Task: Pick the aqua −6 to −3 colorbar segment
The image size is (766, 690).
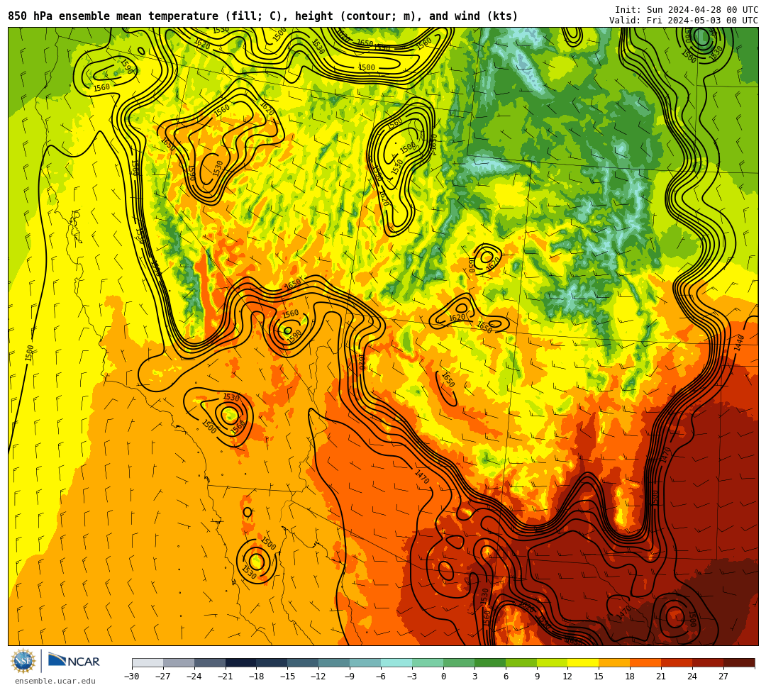Action: (x=396, y=662)
